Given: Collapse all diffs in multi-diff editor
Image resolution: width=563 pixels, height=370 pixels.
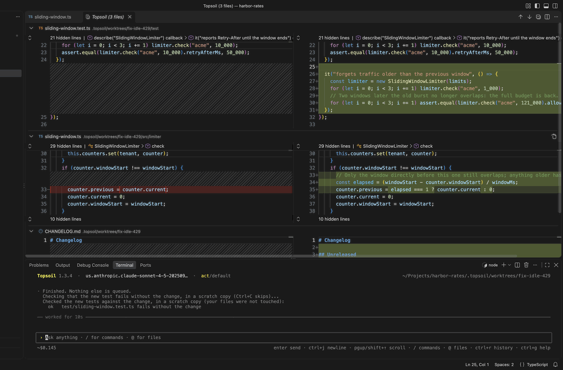Looking at the screenshot, I should pos(539,17).
